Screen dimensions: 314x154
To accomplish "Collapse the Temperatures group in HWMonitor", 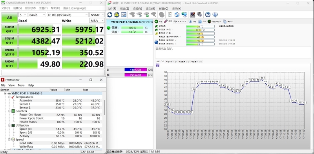I will [9, 97].
